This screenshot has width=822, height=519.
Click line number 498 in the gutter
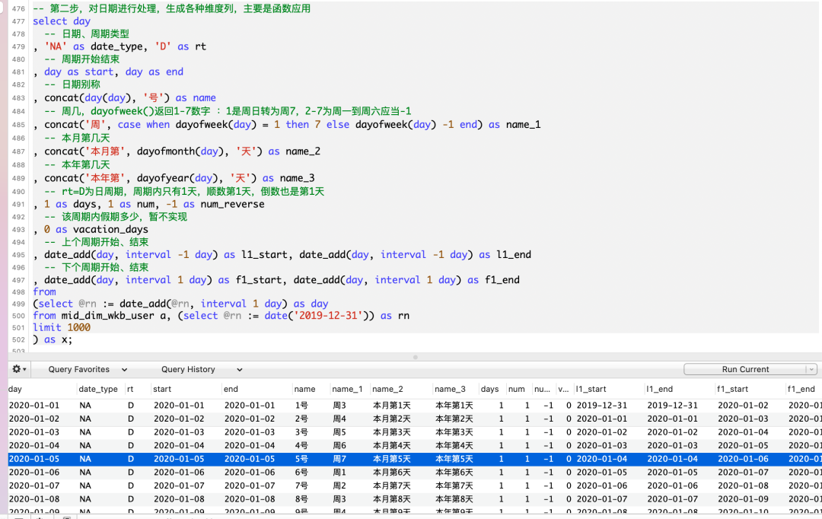click(x=18, y=292)
